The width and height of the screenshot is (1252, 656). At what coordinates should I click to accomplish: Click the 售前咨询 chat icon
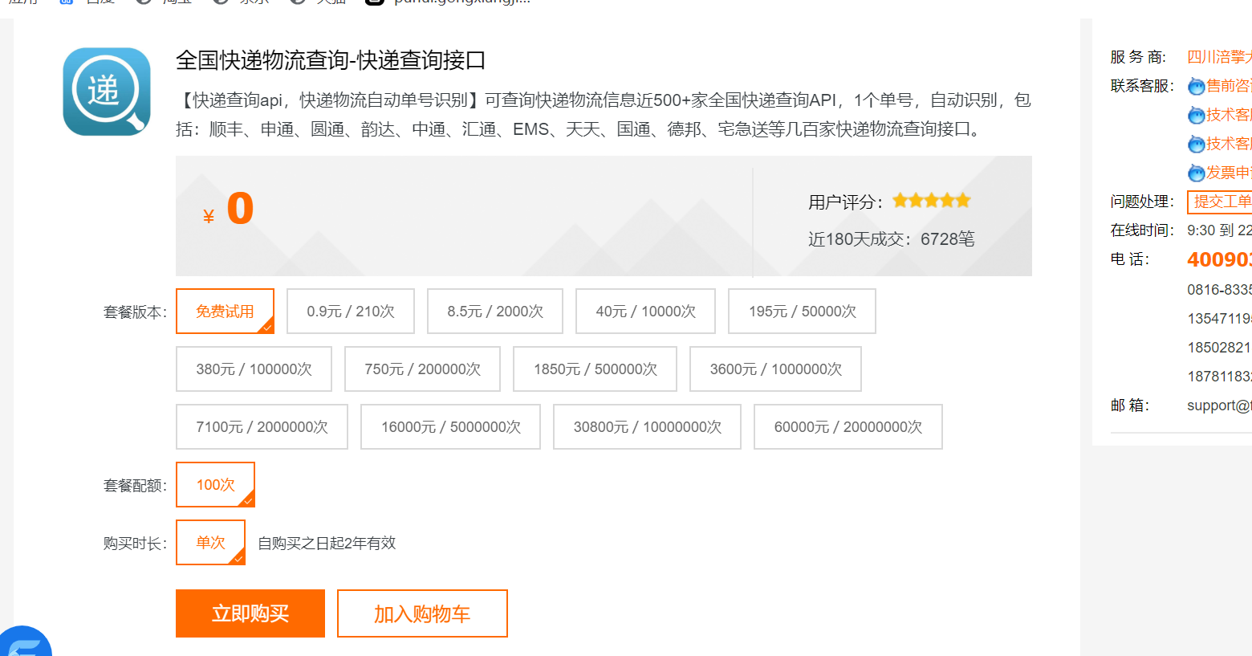[x=1196, y=86]
